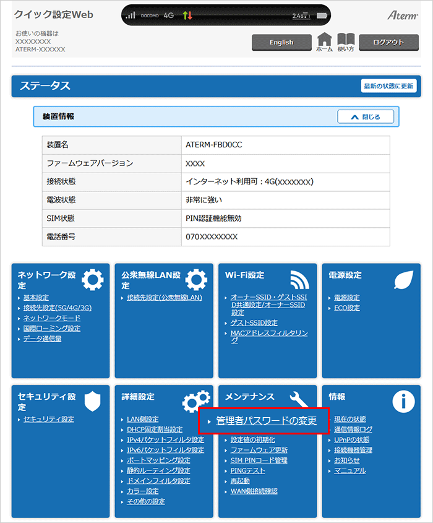This screenshot has height=523, width=433.
Task: Click the Home house icon
Action: 324,41
